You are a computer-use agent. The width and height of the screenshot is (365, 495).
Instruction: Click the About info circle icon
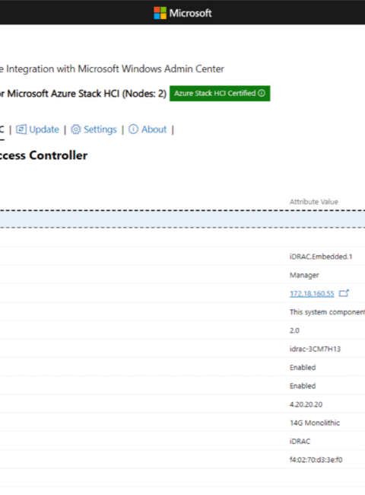point(133,129)
